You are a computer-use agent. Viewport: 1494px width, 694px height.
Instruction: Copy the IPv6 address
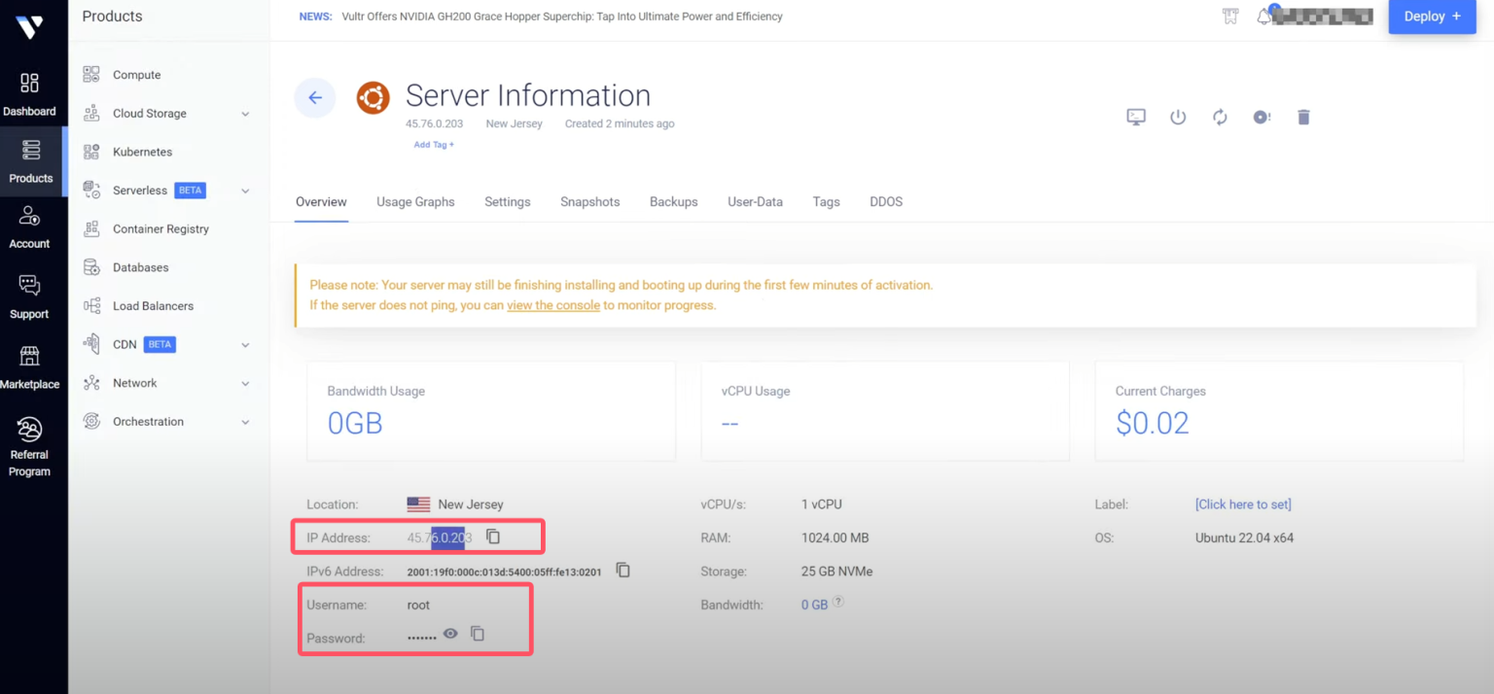point(623,571)
